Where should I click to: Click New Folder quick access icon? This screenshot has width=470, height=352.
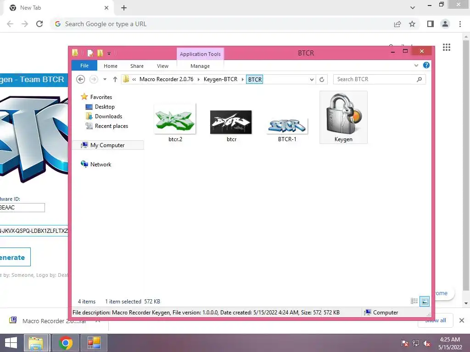point(100,53)
